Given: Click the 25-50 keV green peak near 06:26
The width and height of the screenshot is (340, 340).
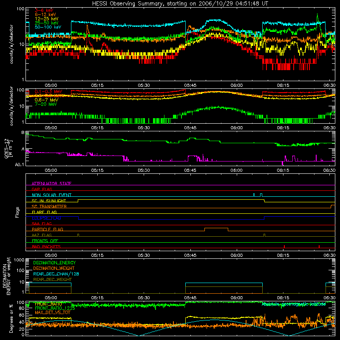Looking at the screenshot, I should click(317, 17).
